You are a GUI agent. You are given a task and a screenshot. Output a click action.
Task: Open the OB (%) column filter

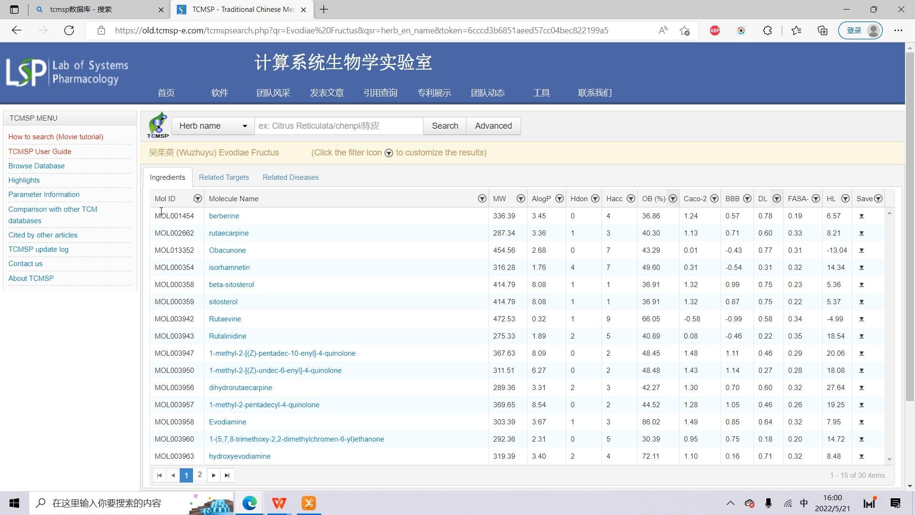(673, 199)
